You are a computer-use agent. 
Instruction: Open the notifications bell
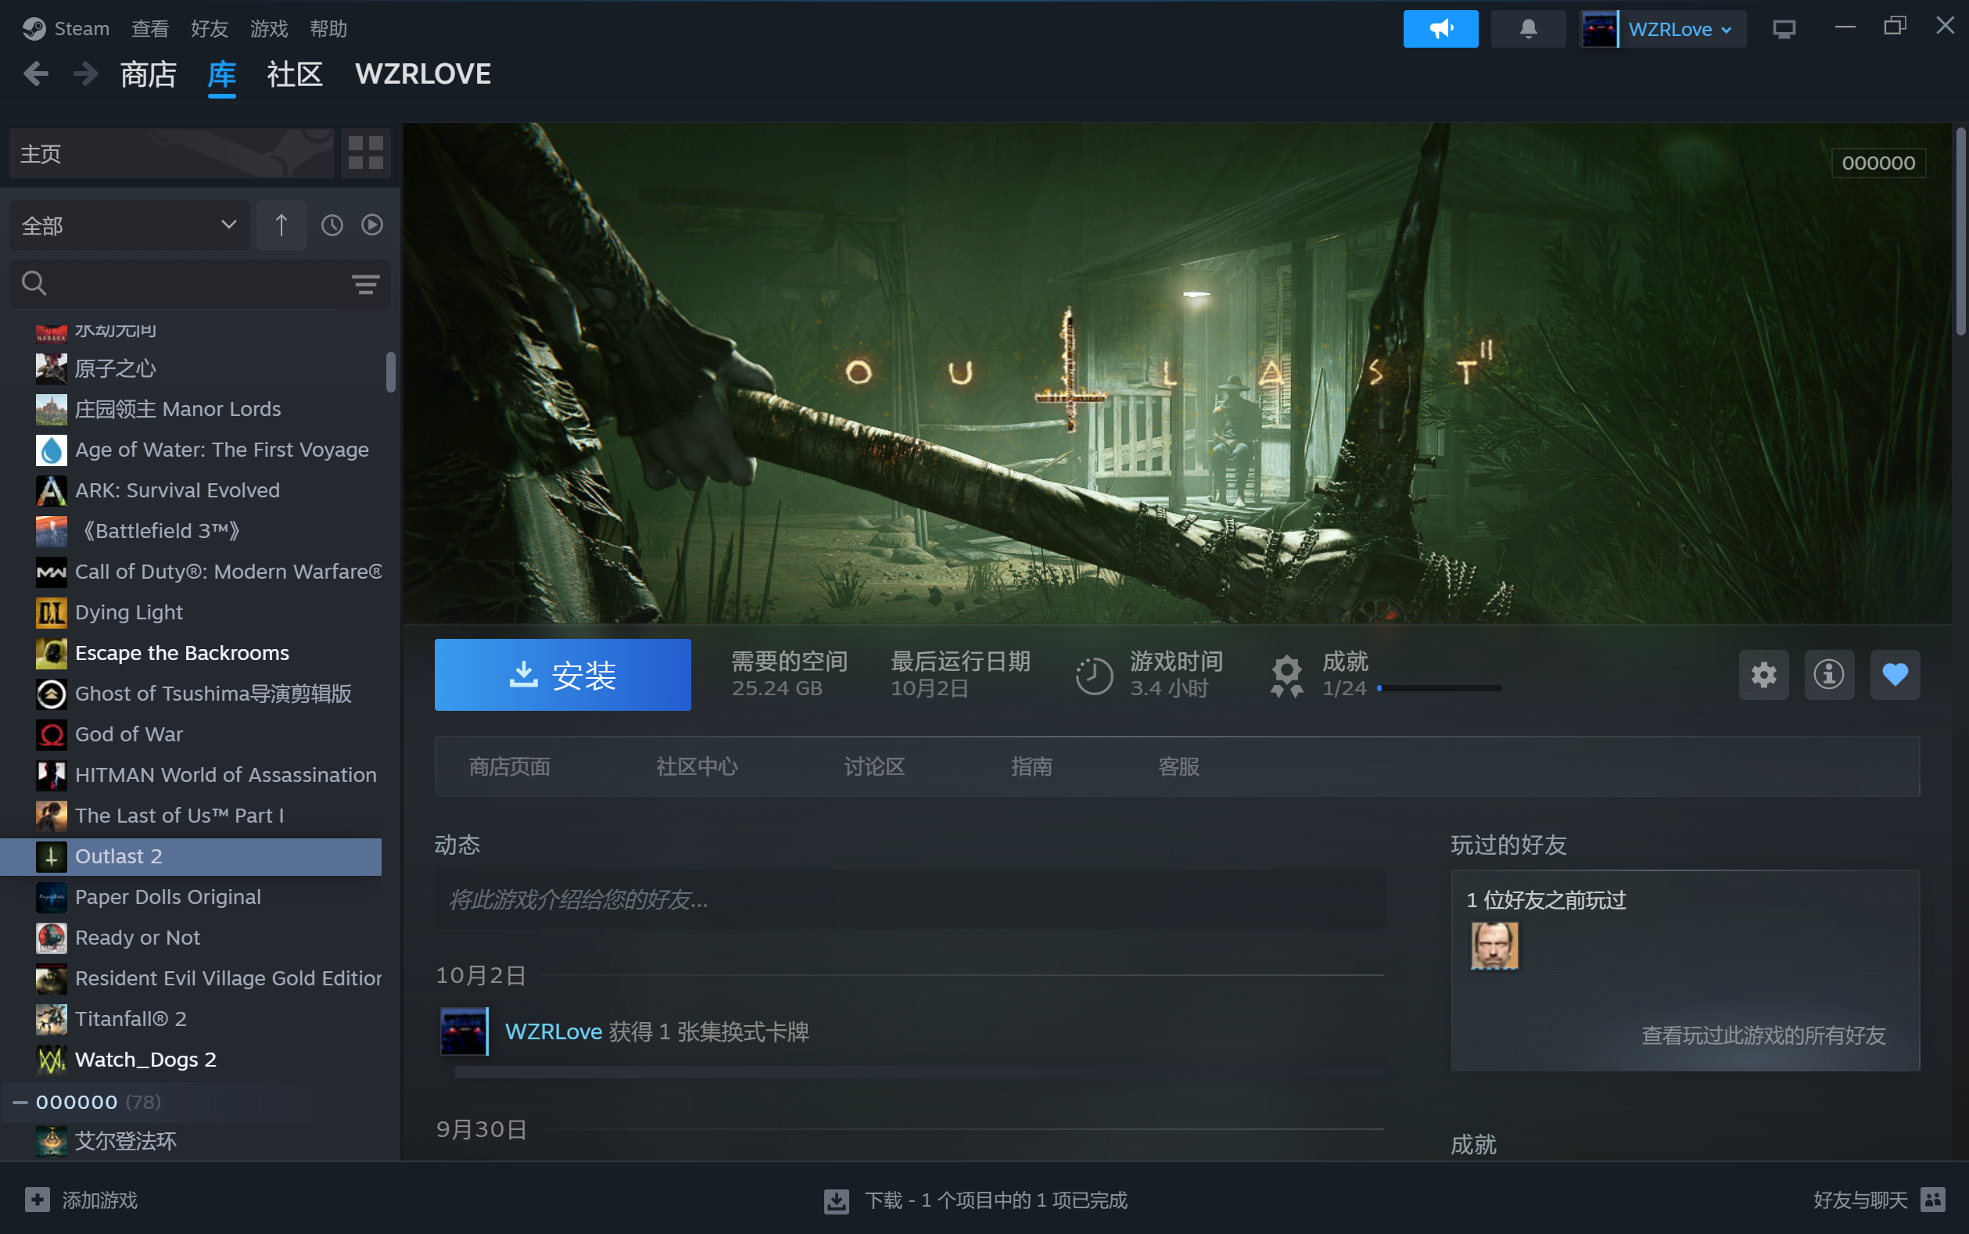pos(1527,30)
